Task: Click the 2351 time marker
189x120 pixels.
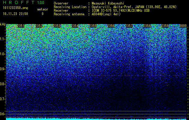Action: (x=21, y=26)
